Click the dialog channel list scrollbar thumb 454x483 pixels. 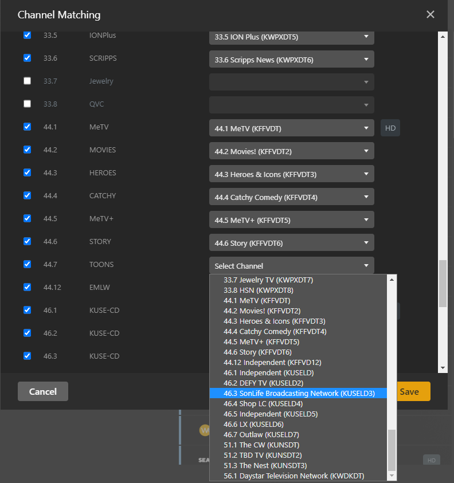tap(443, 284)
